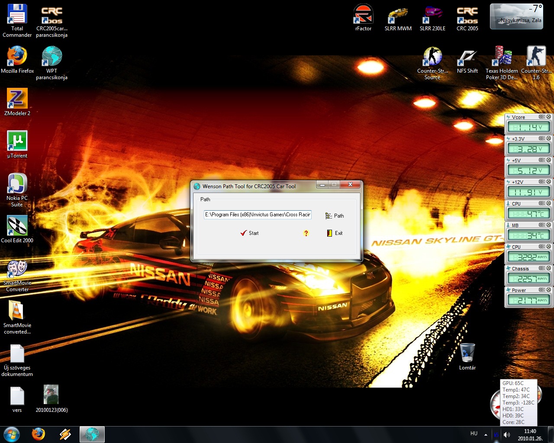Close the Wenson Path Tool window
This screenshot has width=554, height=443.
(x=350, y=185)
